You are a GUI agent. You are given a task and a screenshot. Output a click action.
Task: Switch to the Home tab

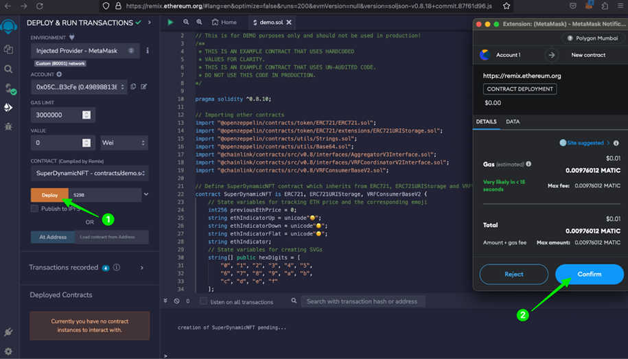click(224, 22)
